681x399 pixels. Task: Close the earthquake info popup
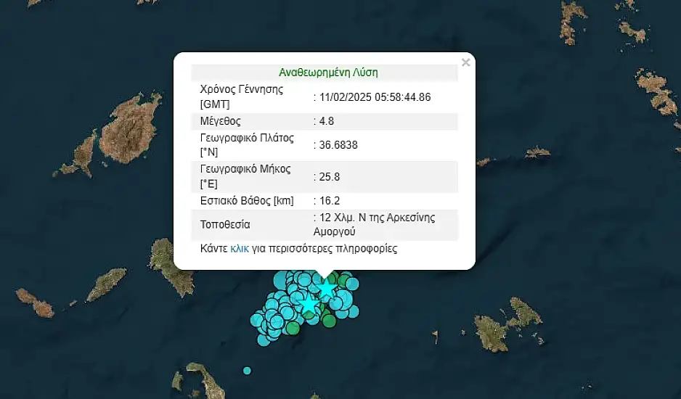click(465, 62)
